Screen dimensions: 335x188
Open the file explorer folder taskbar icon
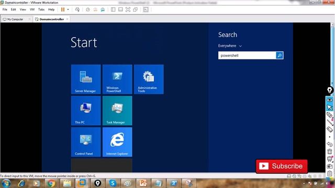tap(67, 183)
